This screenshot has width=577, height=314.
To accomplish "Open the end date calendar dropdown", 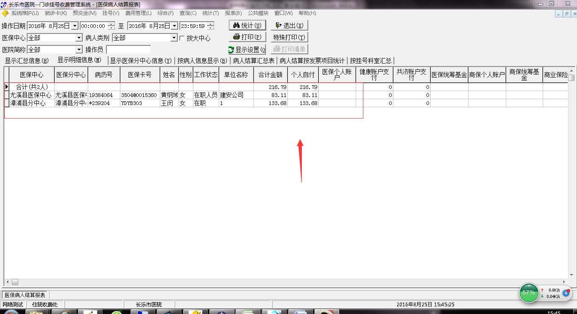I will click(175, 26).
